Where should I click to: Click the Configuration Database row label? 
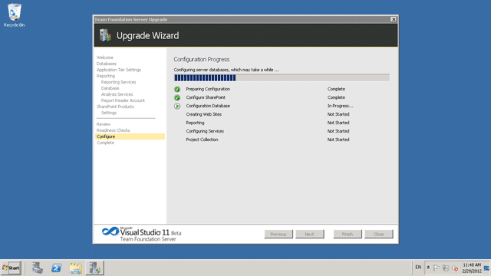[208, 106]
